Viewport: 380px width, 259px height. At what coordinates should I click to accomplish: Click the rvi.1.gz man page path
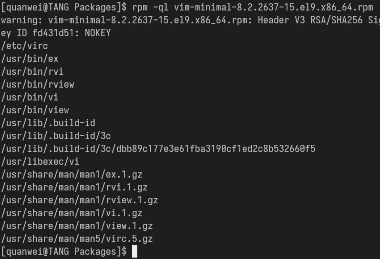tap(74, 187)
